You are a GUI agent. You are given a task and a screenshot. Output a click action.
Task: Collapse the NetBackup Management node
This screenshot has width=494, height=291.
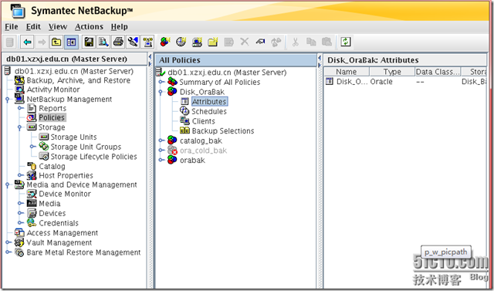(8, 100)
